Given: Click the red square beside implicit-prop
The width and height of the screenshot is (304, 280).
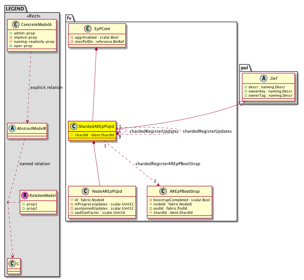Looking at the screenshot, I should tap(10, 37).
